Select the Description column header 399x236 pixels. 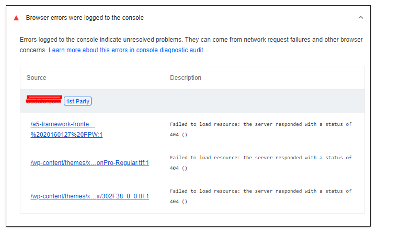[186, 78]
